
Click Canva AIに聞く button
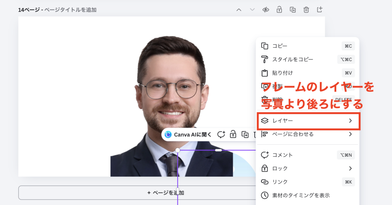coord(188,134)
